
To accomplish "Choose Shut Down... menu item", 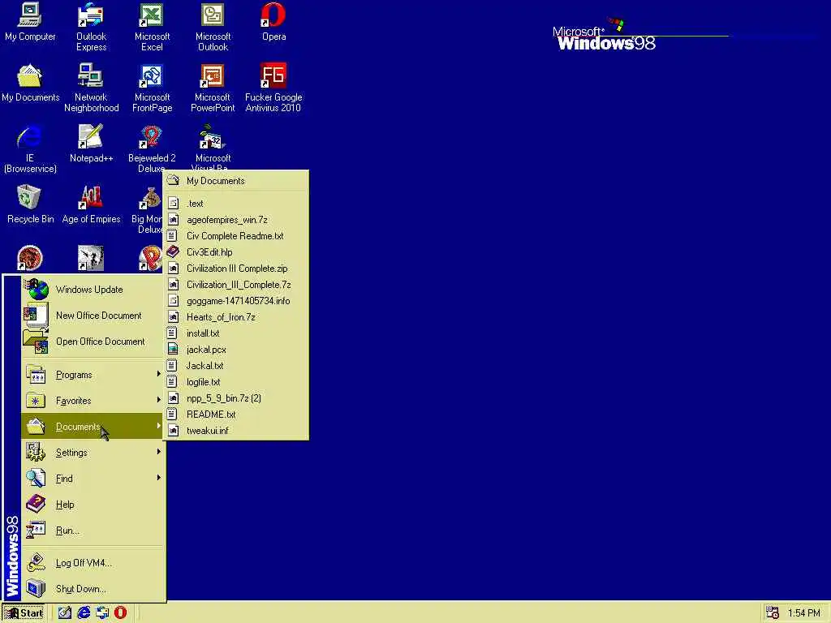I will click(x=93, y=589).
